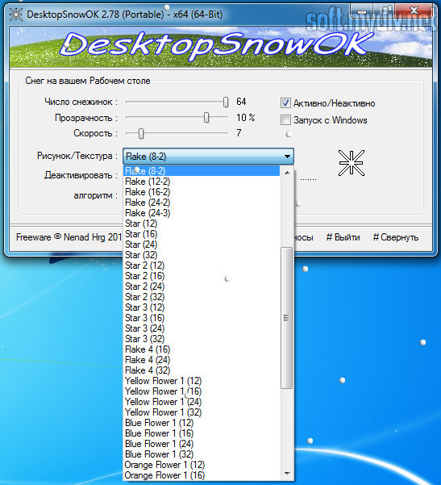Choose Orange Flower 1 (12)

click(x=202, y=465)
